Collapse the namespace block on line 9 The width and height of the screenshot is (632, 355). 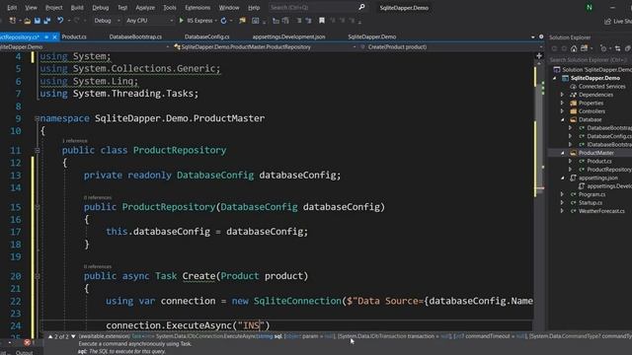(x=38, y=118)
